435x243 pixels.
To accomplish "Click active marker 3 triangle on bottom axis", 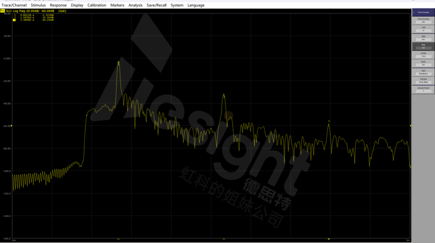I will tap(329, 239).
